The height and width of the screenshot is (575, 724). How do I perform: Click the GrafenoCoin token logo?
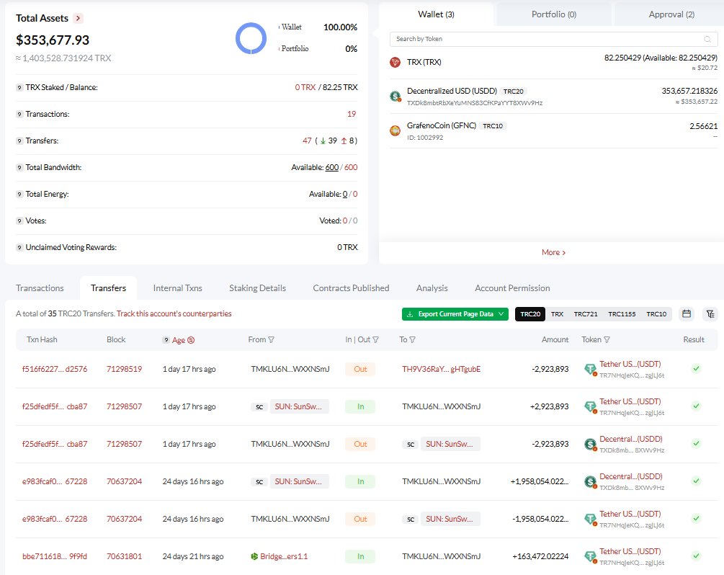click(395, 130)
